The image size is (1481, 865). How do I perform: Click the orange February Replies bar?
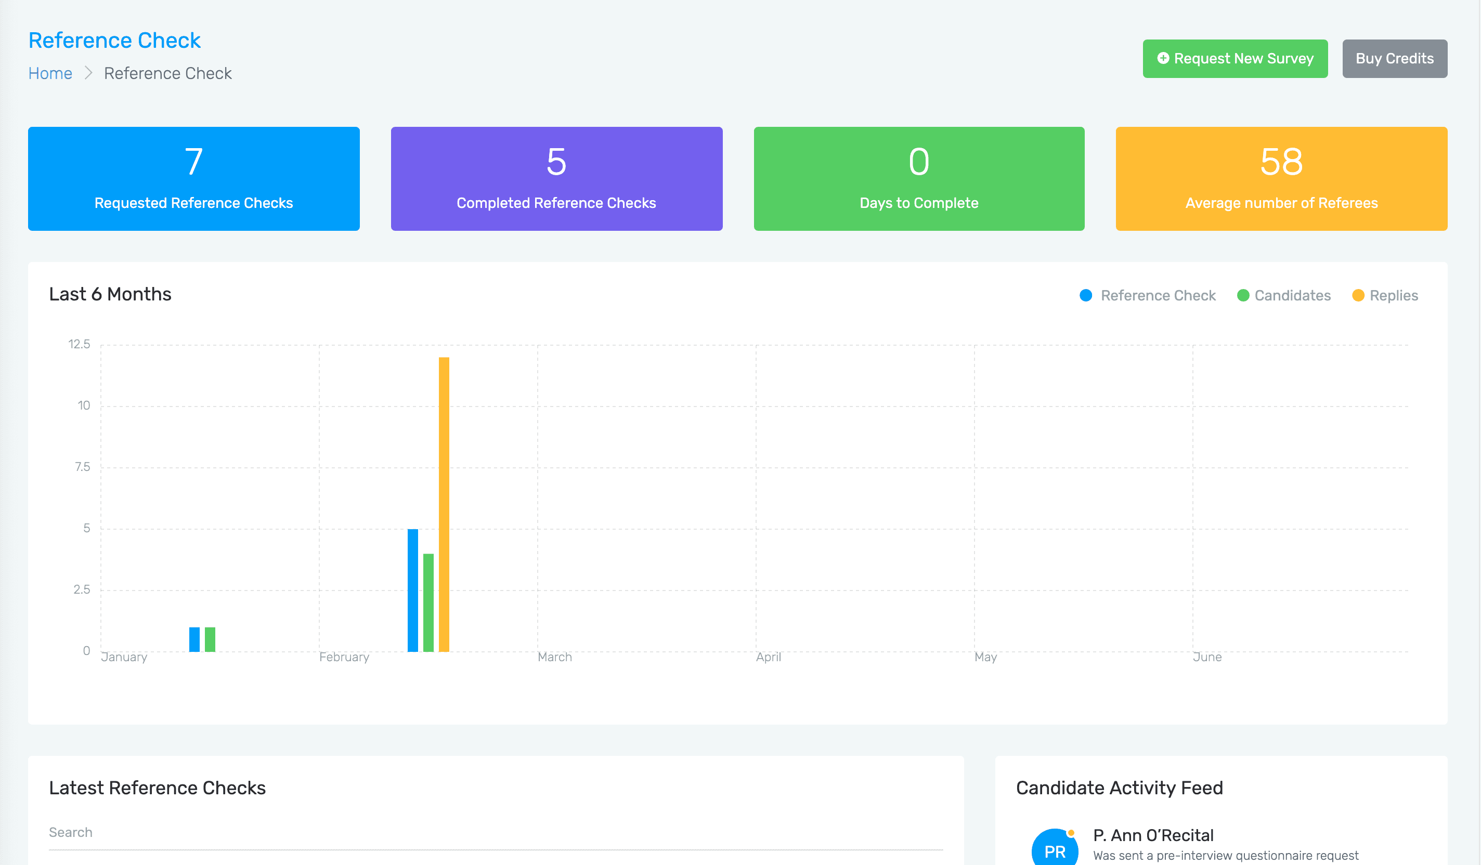[444, 504]
